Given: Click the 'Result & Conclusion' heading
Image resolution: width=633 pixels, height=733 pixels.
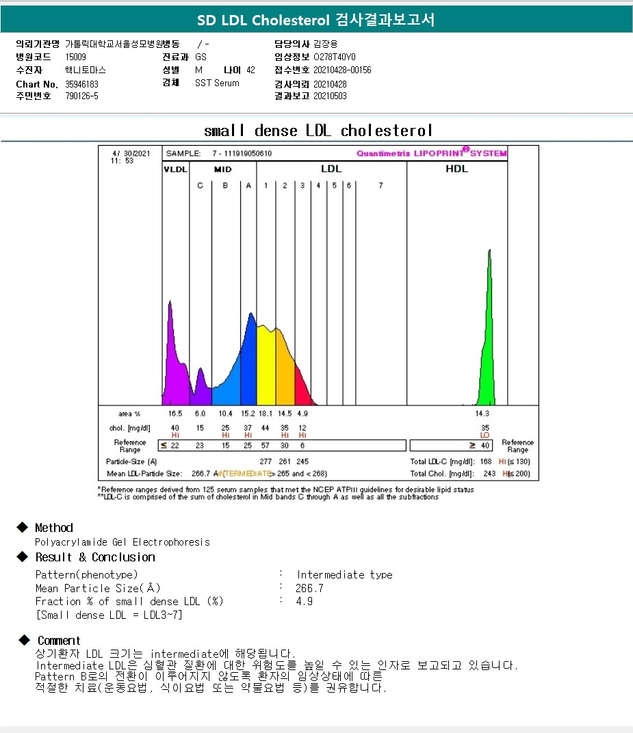Looking at the screenshot, I should (x=95, y=557).
